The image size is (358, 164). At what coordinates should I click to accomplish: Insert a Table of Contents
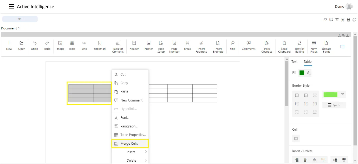118,47
